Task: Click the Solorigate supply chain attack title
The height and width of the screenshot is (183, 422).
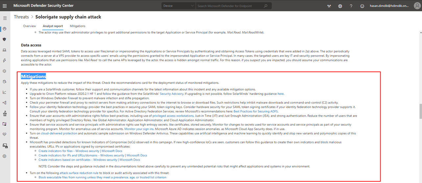Action: (x=68, y=17)
